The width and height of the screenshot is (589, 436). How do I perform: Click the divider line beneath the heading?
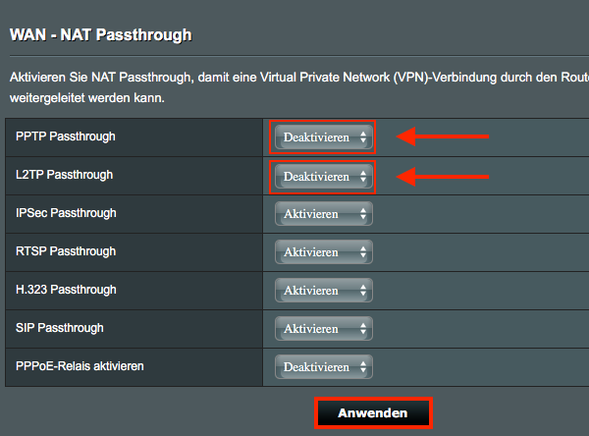(299, 56)
